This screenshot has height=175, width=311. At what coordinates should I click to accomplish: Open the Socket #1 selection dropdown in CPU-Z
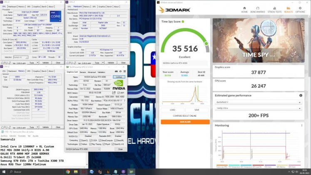click(21, 57)
